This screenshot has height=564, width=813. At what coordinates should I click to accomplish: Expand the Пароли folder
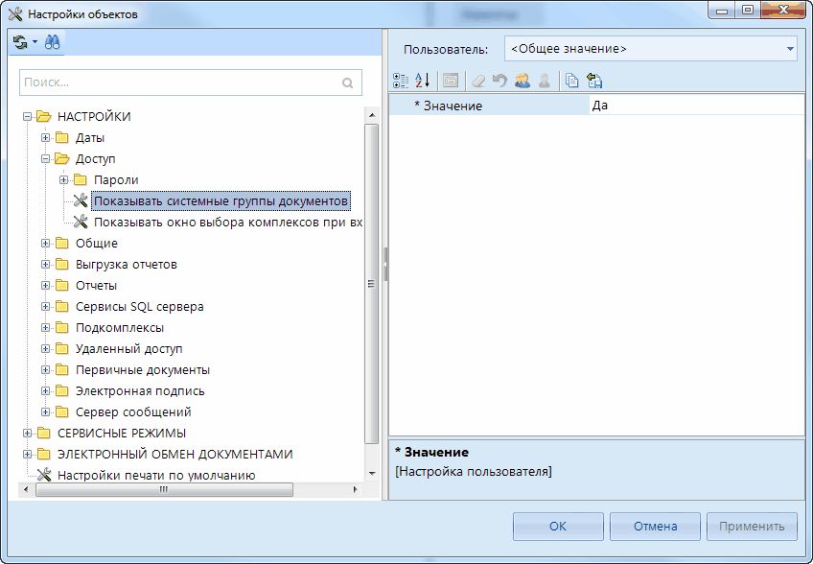(x=64, y=180)
